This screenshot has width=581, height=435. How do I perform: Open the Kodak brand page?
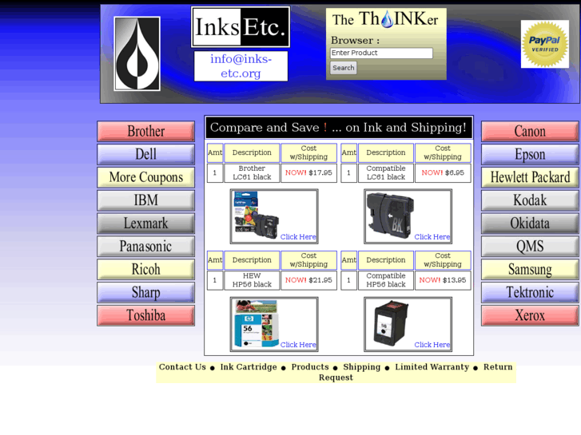[530, 200]
